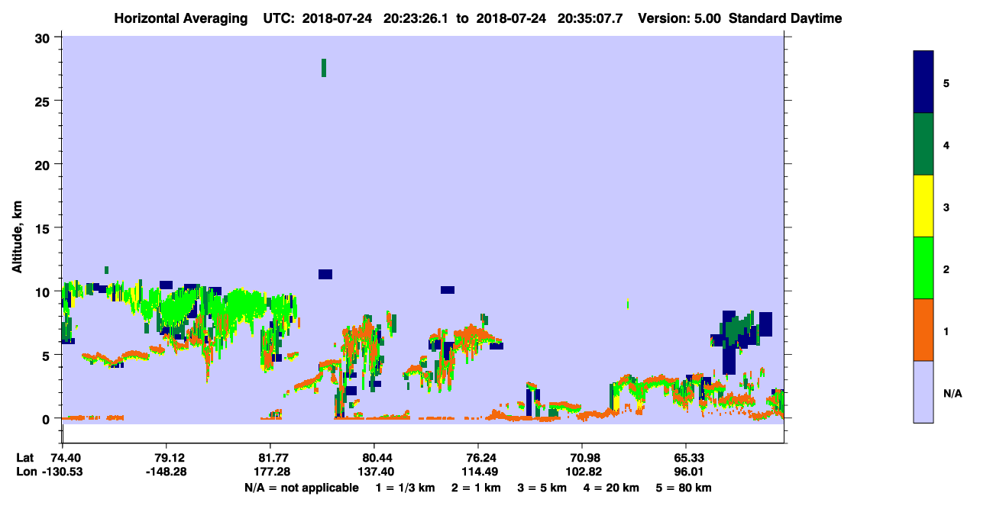Click the isolated green feature near 28 km altitude
This screenshot has height=509, width=993.
324,68
